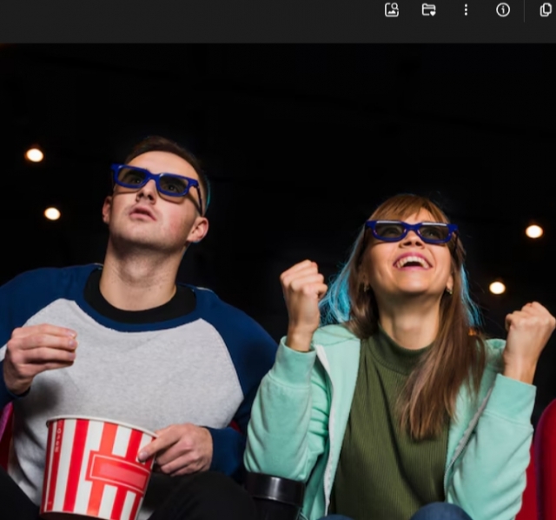The image size is (556, 520).
Task: Click the woman's blue 3D glasses
Action: (410, 231)
